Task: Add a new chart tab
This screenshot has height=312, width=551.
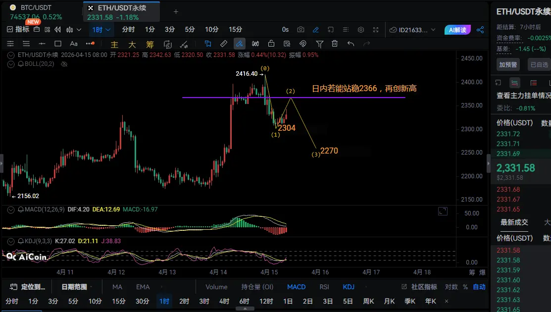Action: (176, 12)
